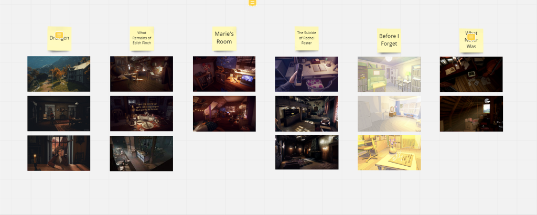Select the "The Suicide of Rachel Foster" sticky note
The image size is (537, 215).
pyautogui.click(x=306, y=38)
